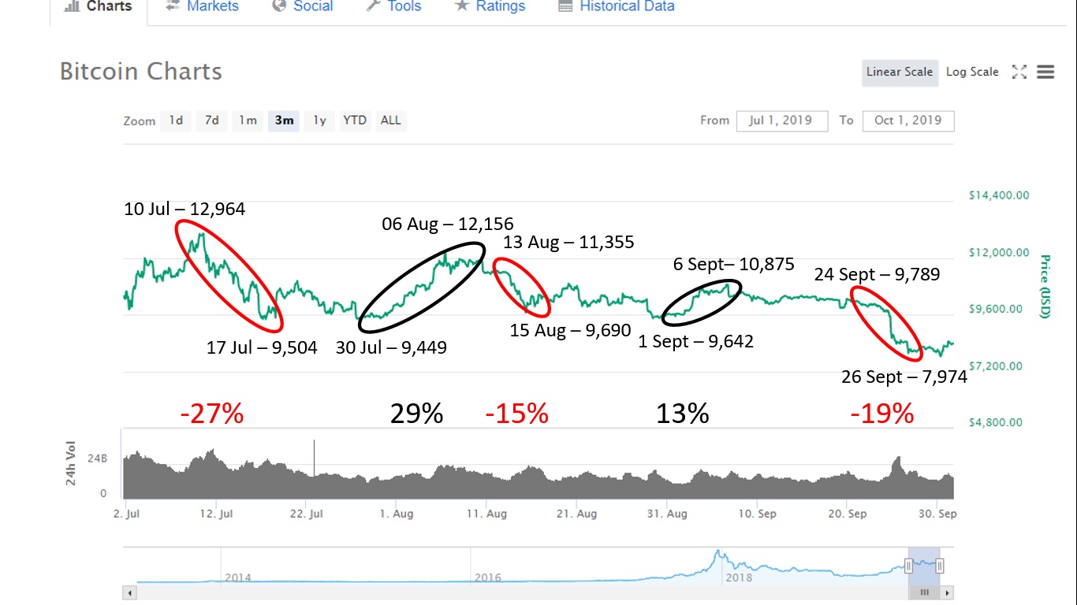Select the YTD zoom range
The height and width of the screenshot is (605, 1077).
(x=355, y=121)
